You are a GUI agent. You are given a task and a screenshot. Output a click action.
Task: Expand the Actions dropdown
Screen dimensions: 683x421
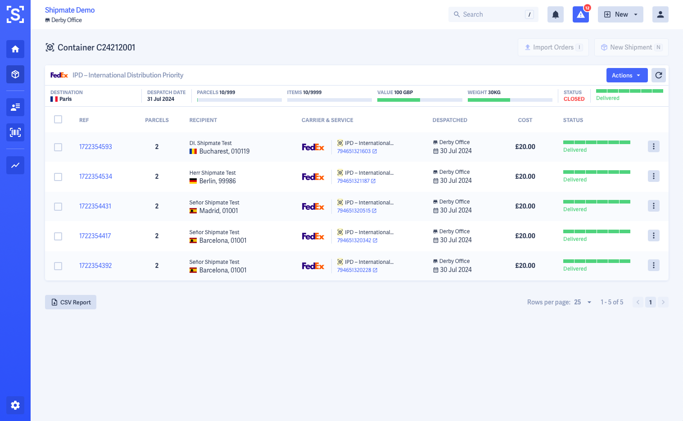(627, 75)
